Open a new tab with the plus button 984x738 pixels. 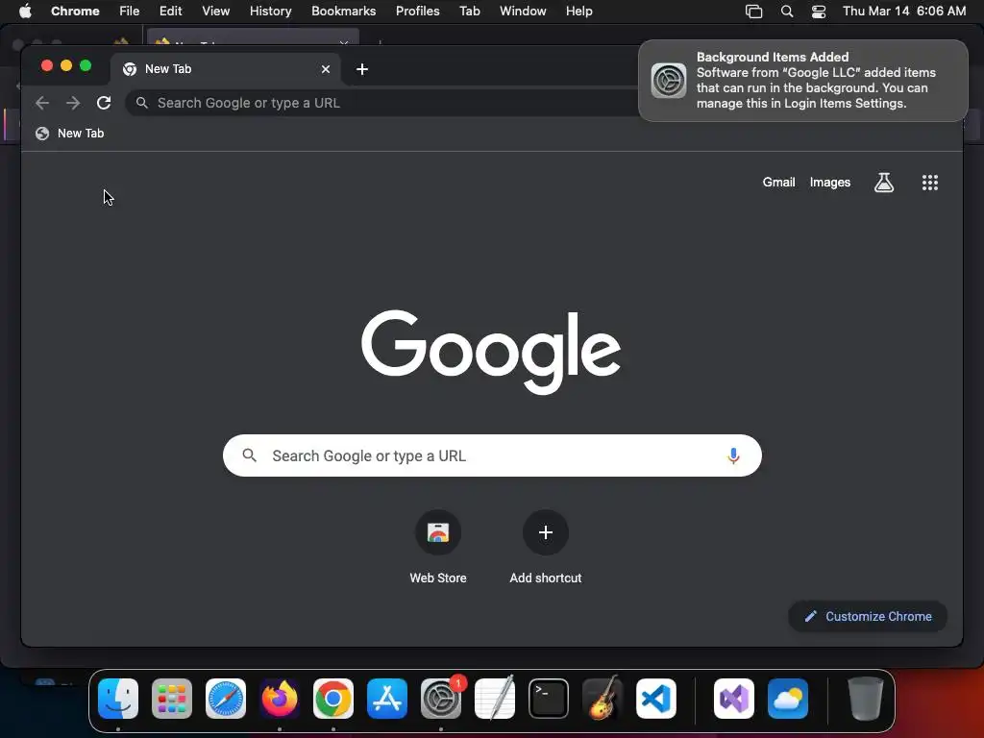tap(362, 69)
